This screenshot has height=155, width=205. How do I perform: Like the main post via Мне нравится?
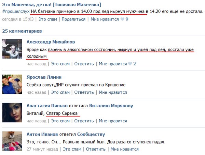[105, 19]
